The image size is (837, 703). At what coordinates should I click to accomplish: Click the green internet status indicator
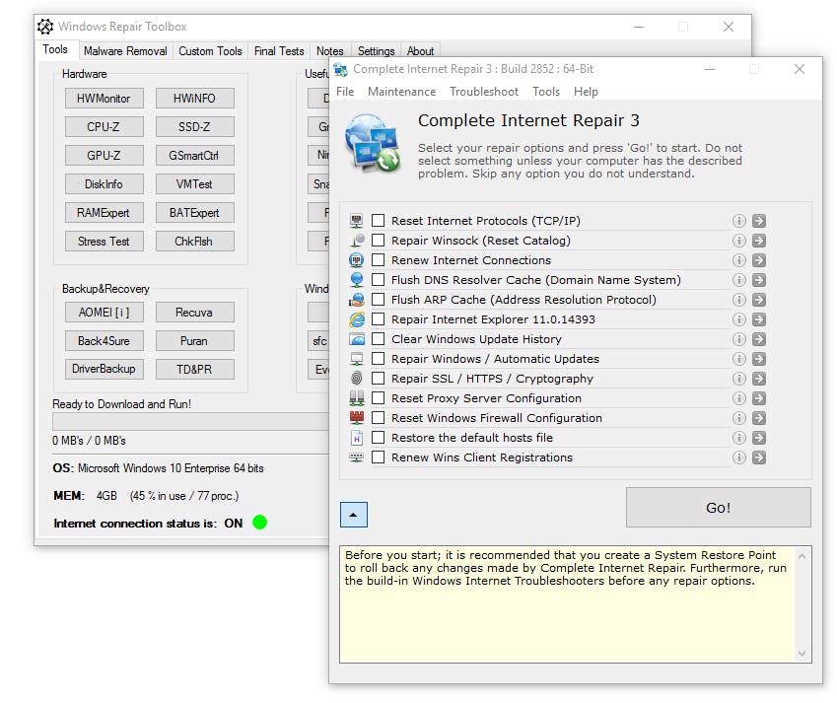click(x=259, y=522)
